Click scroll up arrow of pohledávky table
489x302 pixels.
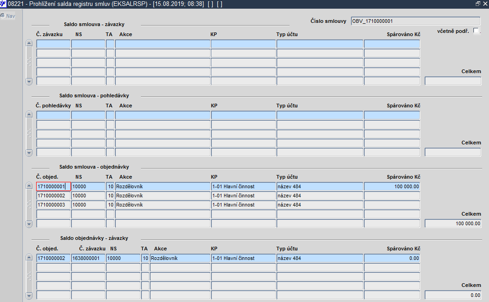29,114
